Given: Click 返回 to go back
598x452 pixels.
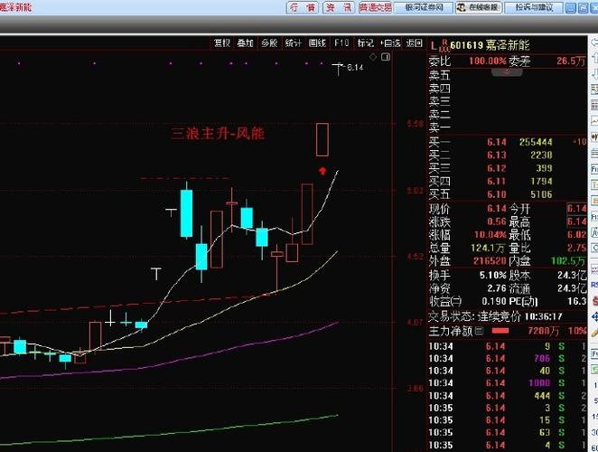Looking at the screenshot, I should (x=415, y=42).
